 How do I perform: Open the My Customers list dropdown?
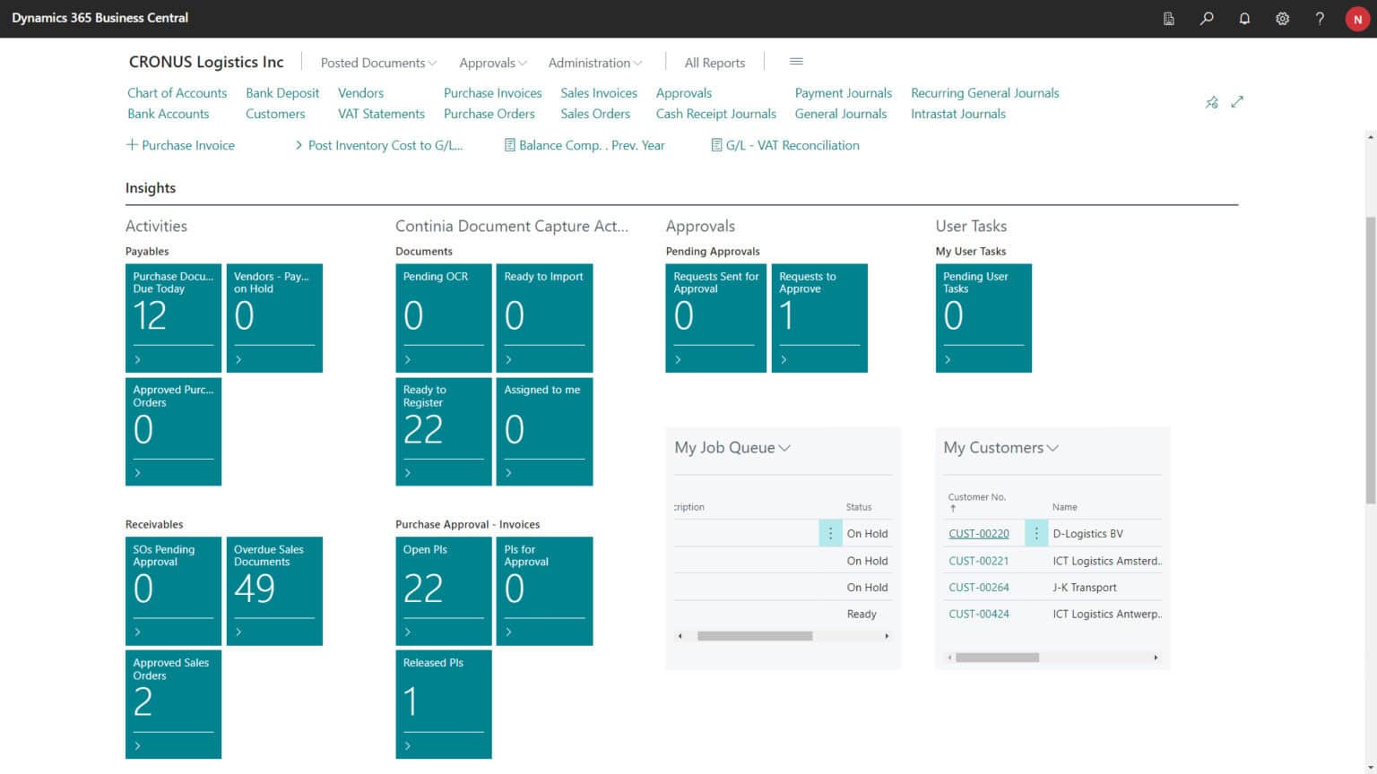click(1000, 448)
